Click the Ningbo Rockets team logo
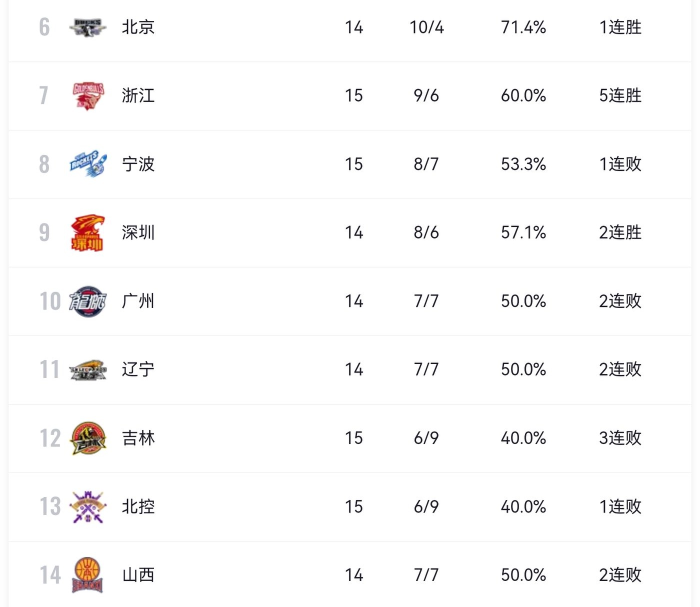The width and height of the screenshot is (700, 607). (x=88, y=164)
